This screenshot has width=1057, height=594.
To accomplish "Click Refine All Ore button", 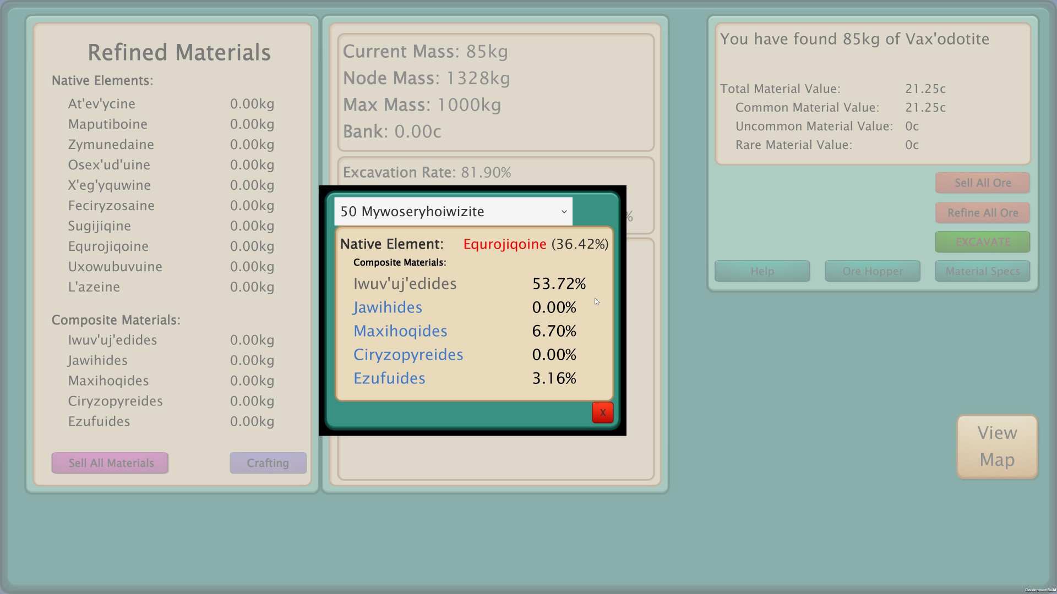I will pos(983,213).
